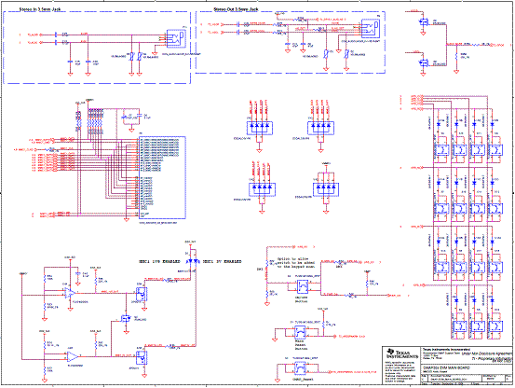Click the OMAP EVM MAIN BOARD title block text

point(446,367)
